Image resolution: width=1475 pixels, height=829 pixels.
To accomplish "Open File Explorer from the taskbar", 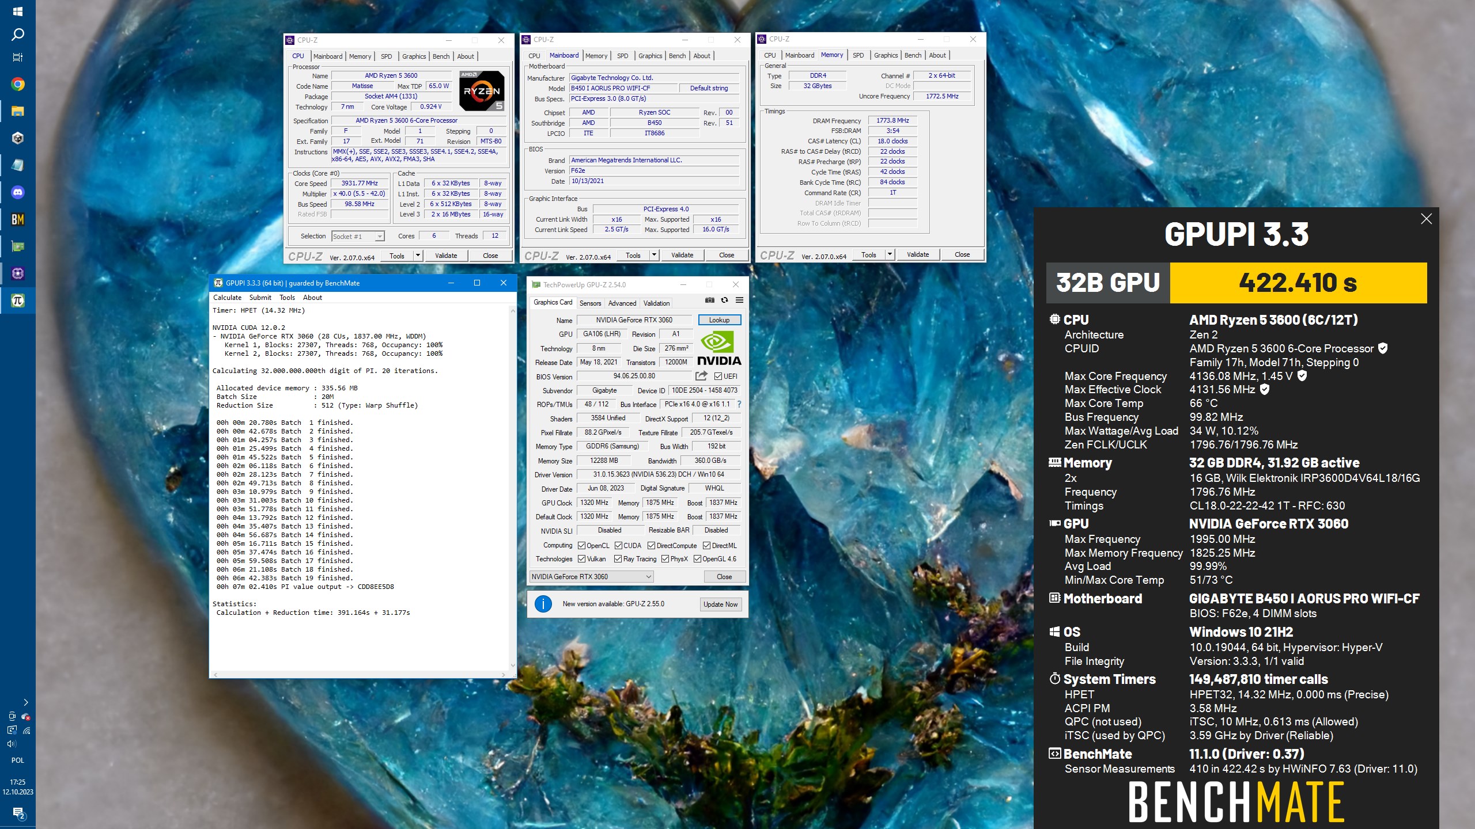I will click(x=18, y=111).
